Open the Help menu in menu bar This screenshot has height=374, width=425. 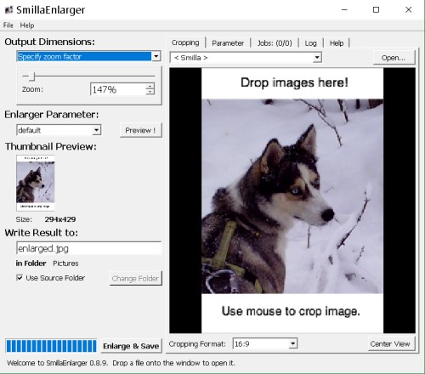point(27,25)
